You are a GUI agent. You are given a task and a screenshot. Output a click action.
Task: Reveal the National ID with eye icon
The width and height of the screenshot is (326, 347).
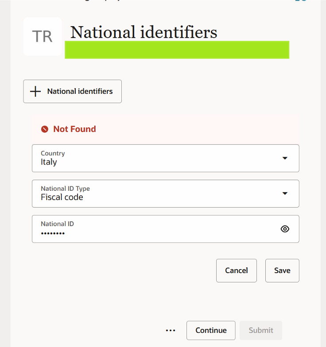(x=285, y=229)
